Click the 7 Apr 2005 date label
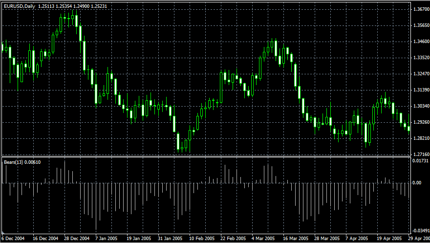The image size is (430, 243). 357,238
